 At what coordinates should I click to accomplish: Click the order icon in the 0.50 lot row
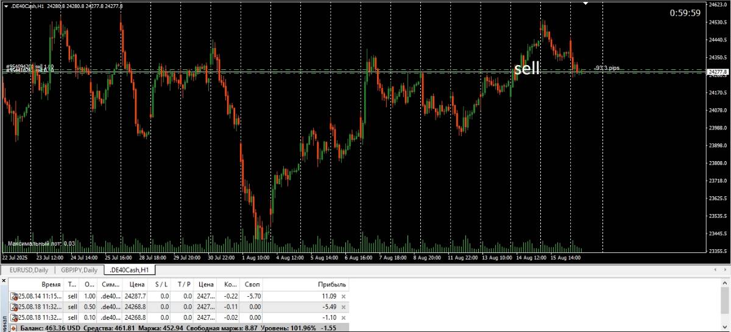coord(13,307)
